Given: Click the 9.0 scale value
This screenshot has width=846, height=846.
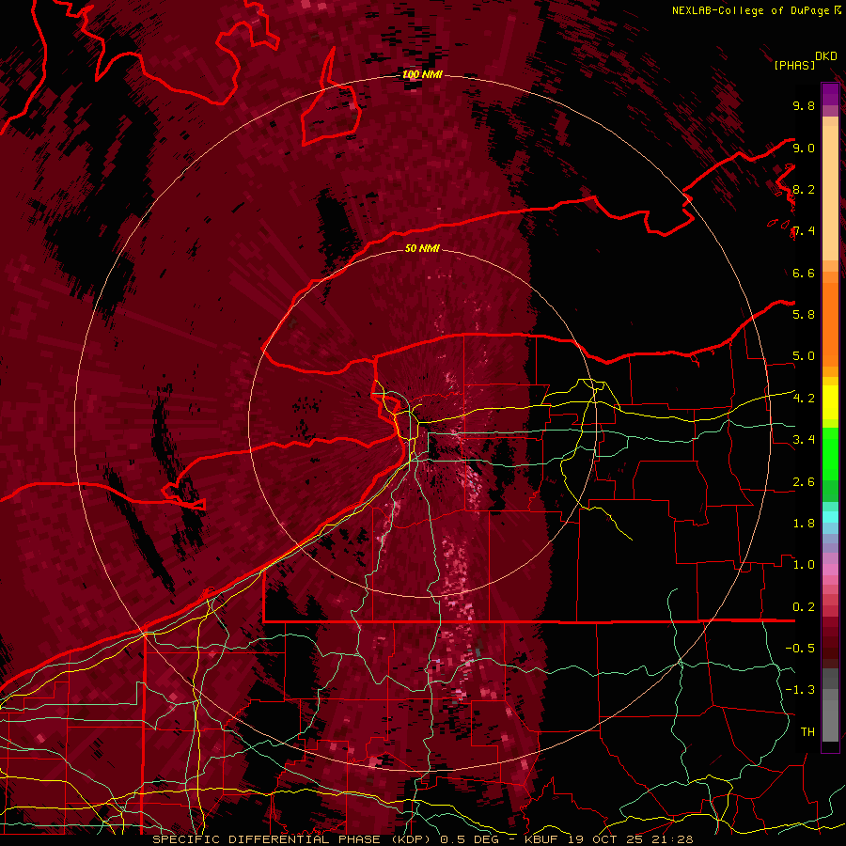Looking at the screenshot, I should (804, 148).
